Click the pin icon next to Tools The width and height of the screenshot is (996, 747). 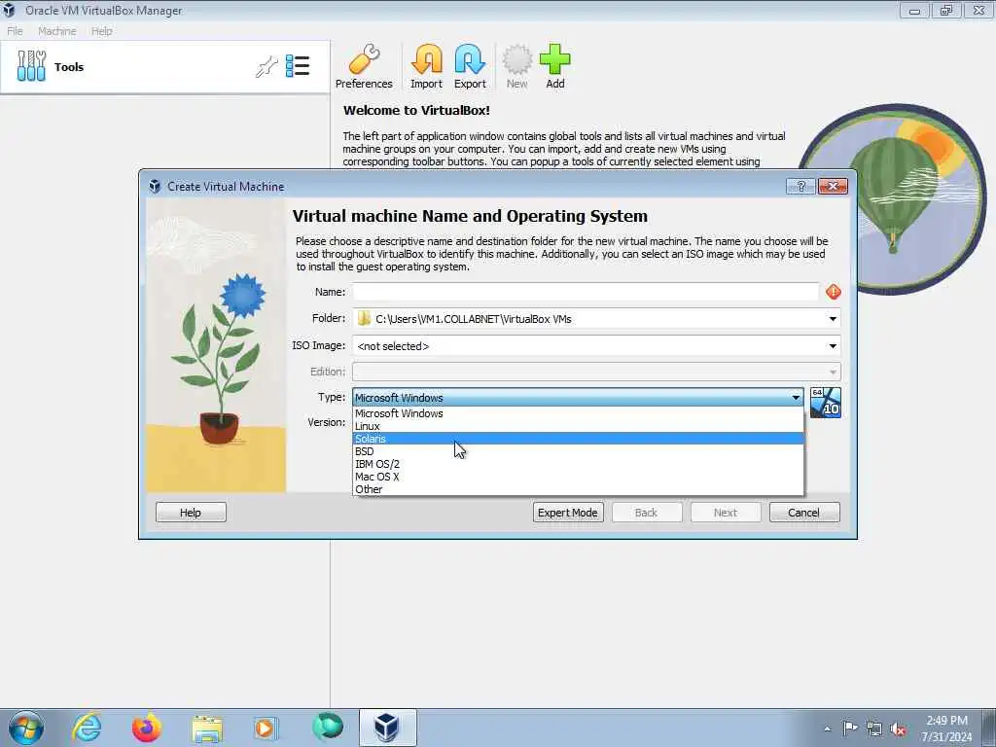point(267,66)
